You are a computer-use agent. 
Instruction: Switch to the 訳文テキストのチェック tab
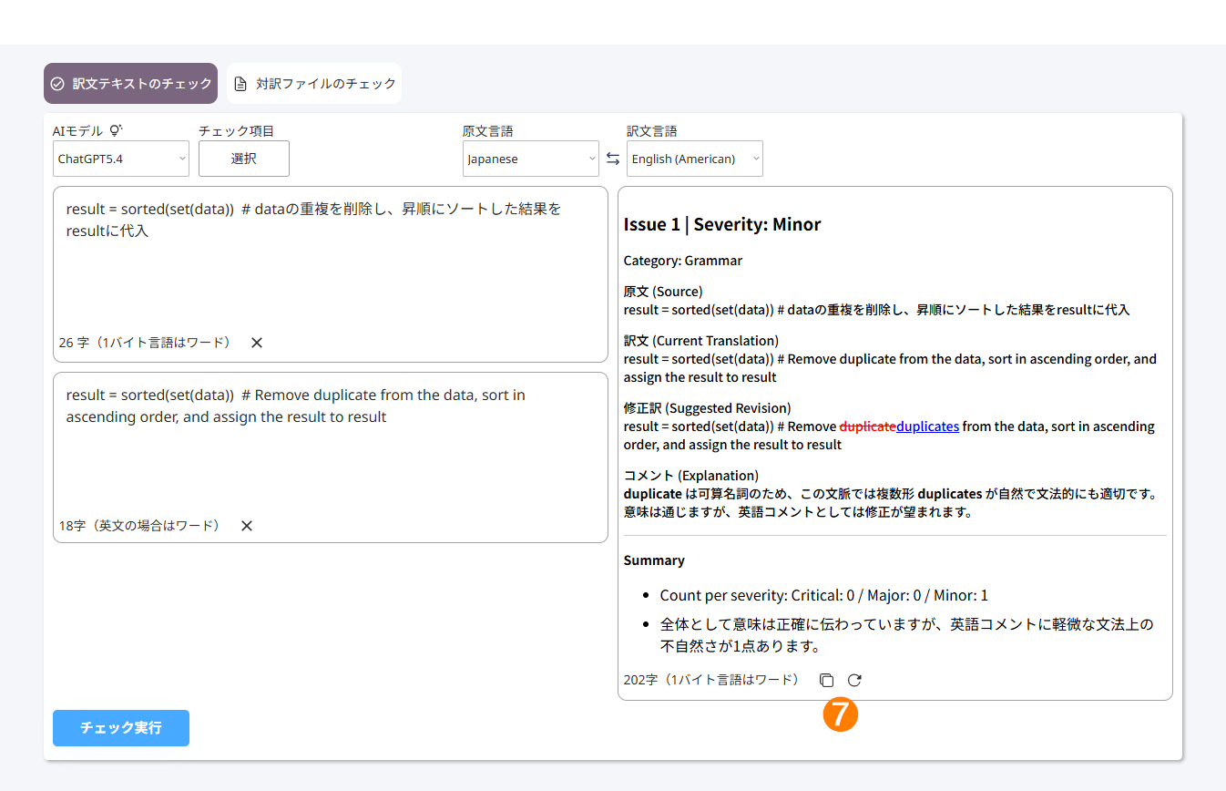click(x=130, y=83)
